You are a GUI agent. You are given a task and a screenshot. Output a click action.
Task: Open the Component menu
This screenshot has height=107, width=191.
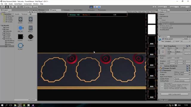click(27, 4)
